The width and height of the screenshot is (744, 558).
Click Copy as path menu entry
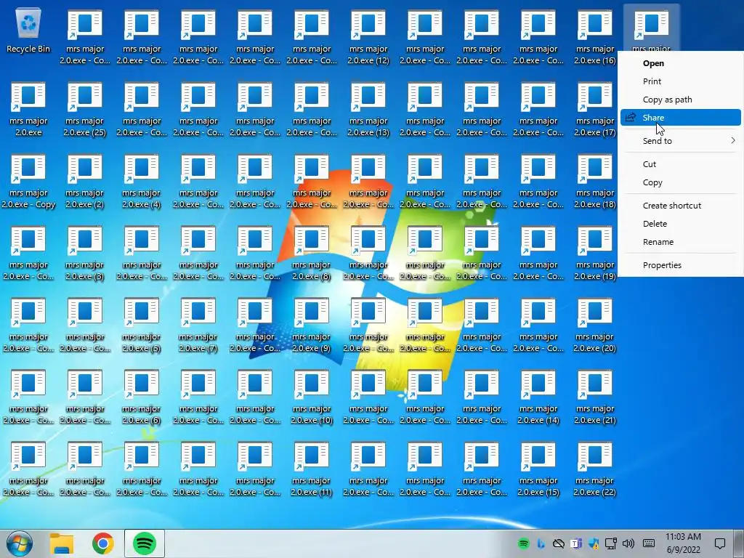(x=681, y=99)
